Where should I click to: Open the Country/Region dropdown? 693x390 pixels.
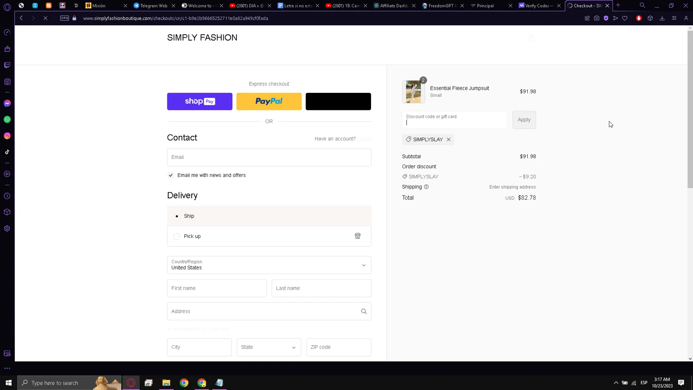click(269, 265)
